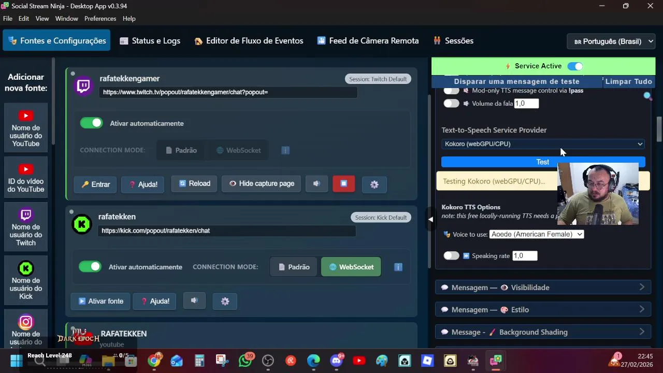
Task: Click Session: Twitch Default badge
Action: click(378, 79)
